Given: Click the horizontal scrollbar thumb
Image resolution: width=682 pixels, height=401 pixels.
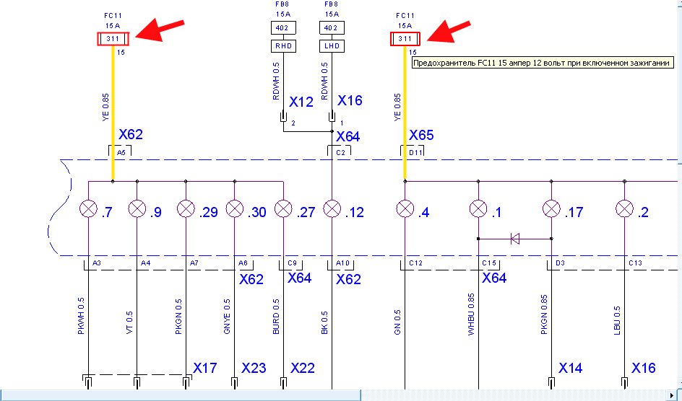Looking at the screenshot, I should pyautogui.click(x=181, y=395).
